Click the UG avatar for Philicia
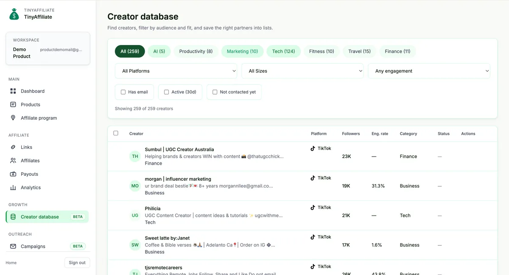 [x=135, y=215]
